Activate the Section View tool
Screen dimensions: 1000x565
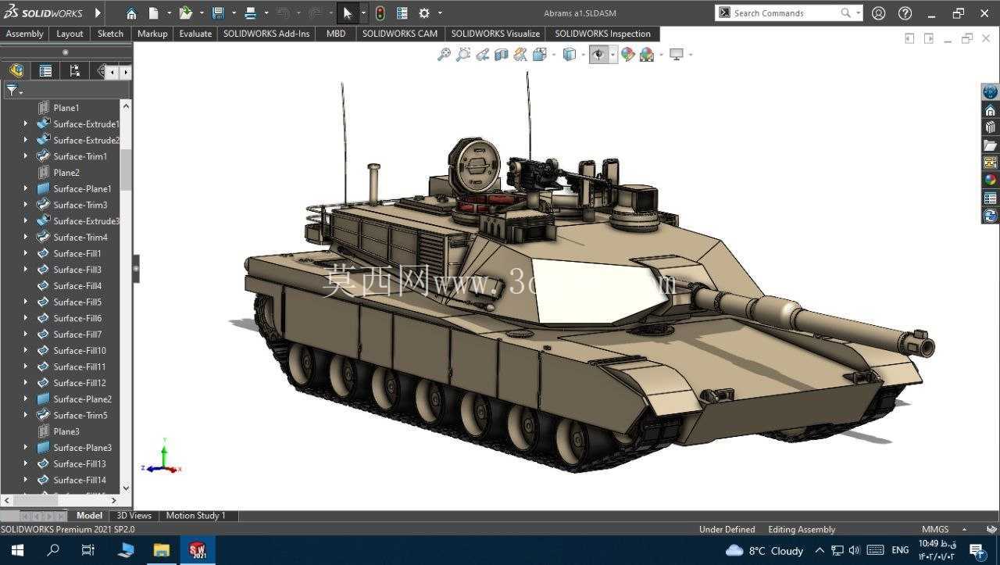pos(502,55)
